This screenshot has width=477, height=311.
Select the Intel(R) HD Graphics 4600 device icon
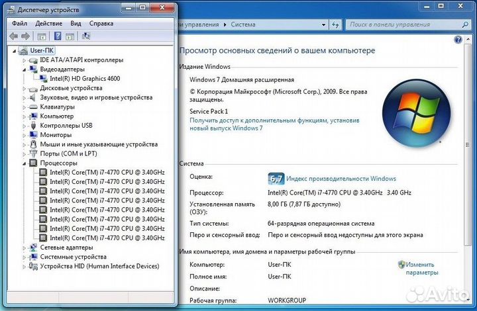point(44,79)
